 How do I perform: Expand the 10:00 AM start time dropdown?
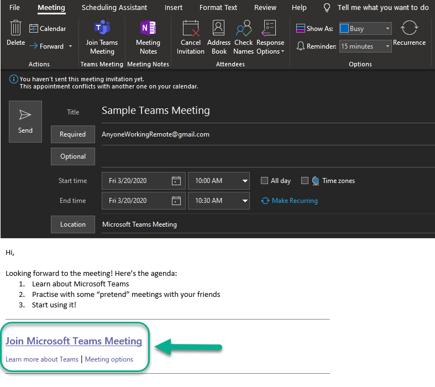(245, 181)
